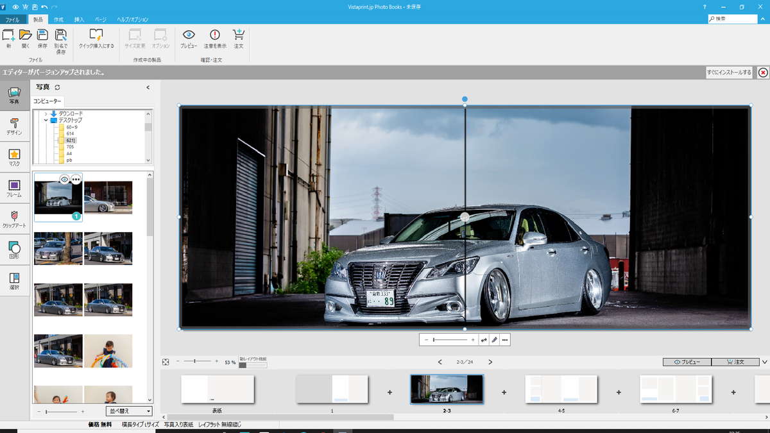The width and height of the screenshot is (770, 433).
Task: Switch to the ヘルプ/オプション ribbon tab
Action: (x=133, y=20)
